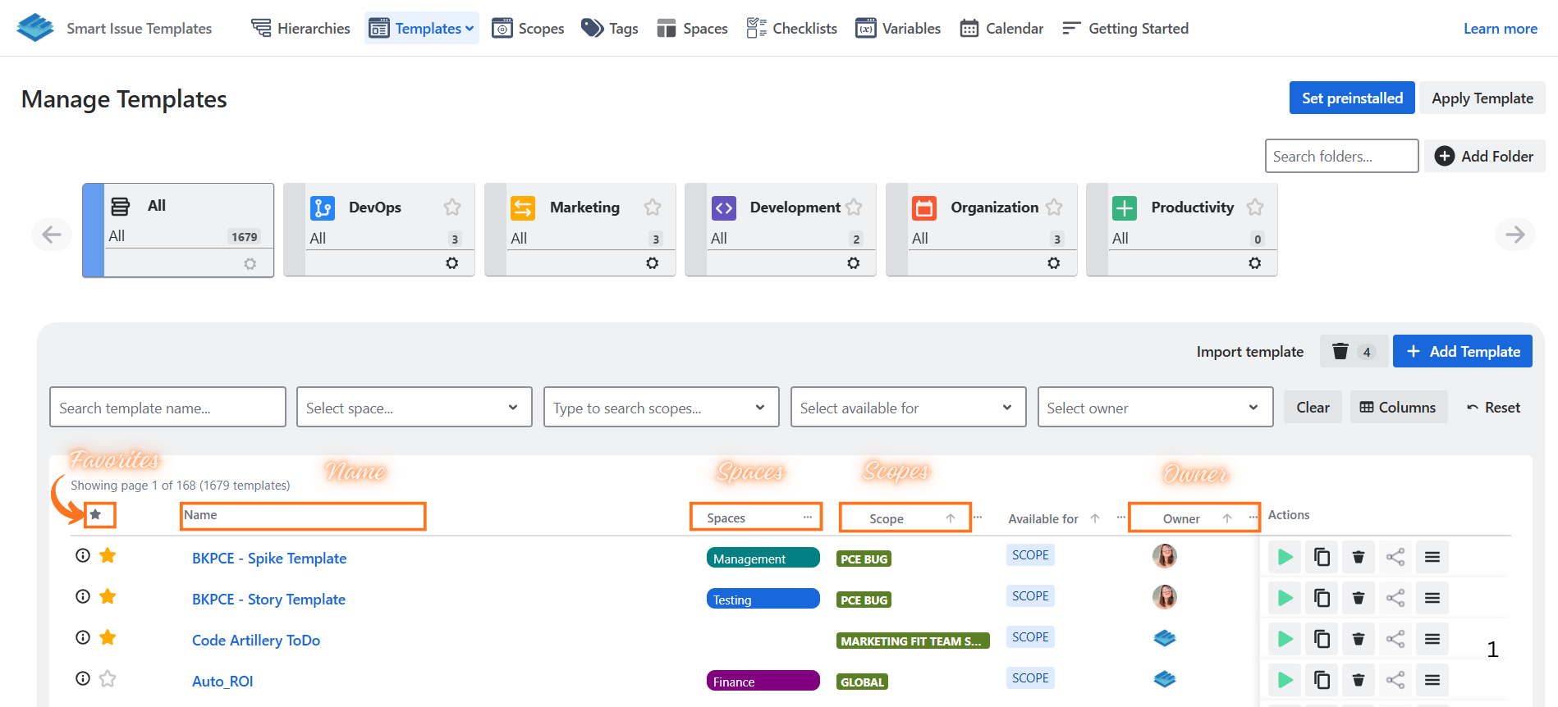Open the trash with 4 deleted templates
The width and height of the screenshot is (1558, 707).
[1354, 351]
